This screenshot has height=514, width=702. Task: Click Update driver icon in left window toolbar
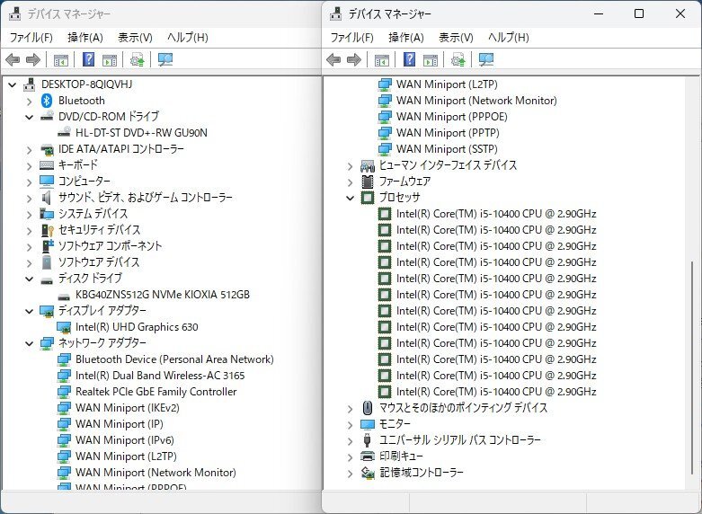tap(137, 59)
